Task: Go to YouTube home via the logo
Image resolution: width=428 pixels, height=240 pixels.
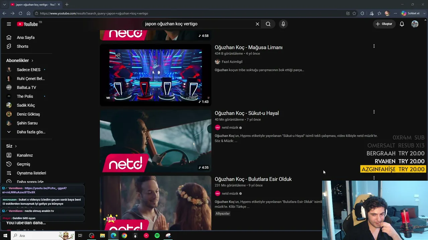Action: [27, 24]
